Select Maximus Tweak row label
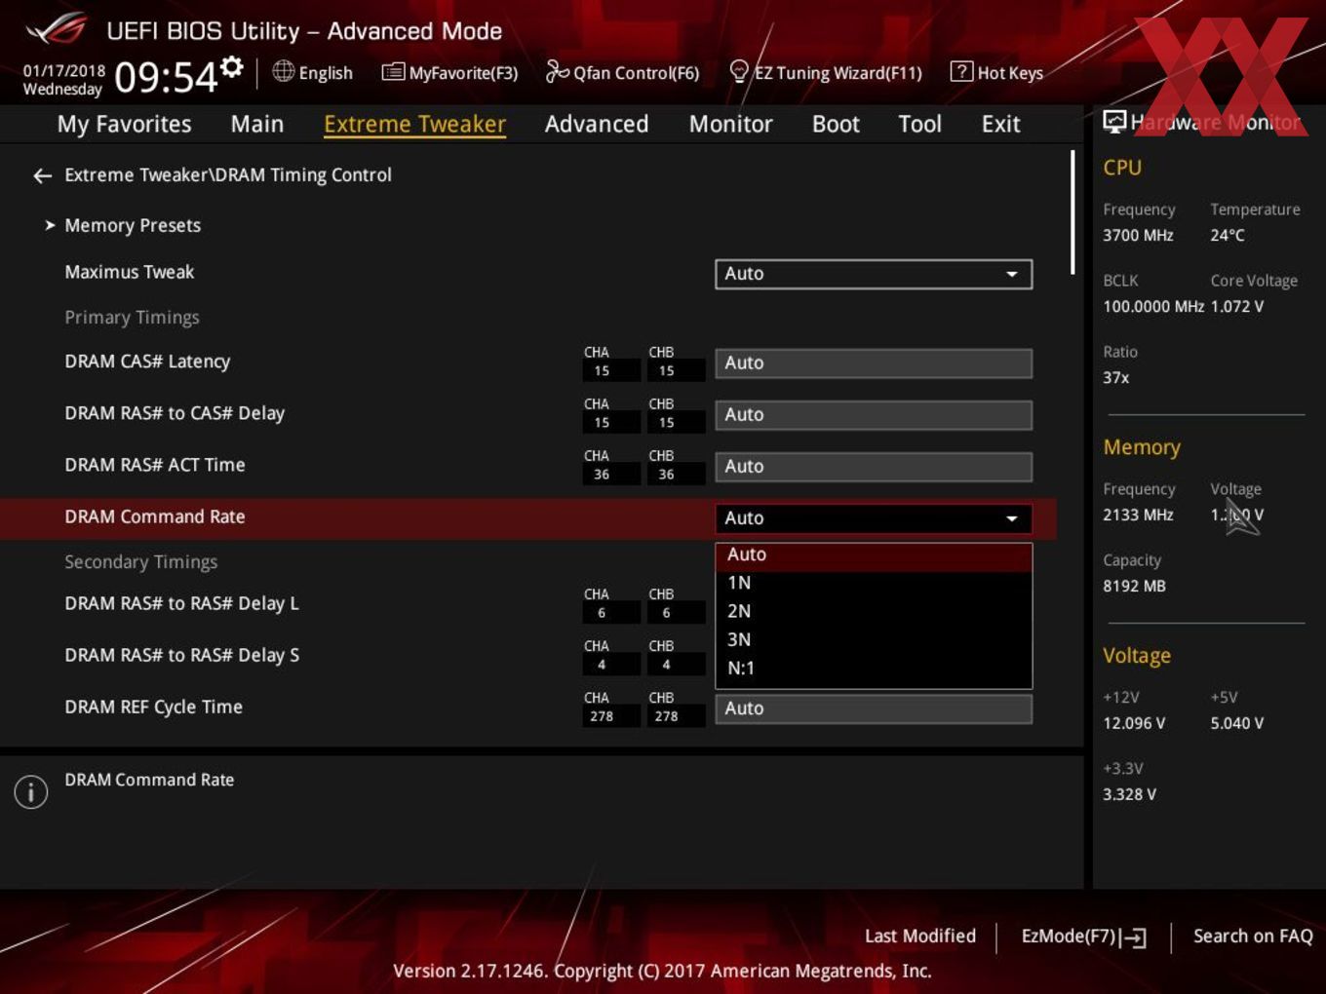The image size is (1326, 994). (130, 272)
